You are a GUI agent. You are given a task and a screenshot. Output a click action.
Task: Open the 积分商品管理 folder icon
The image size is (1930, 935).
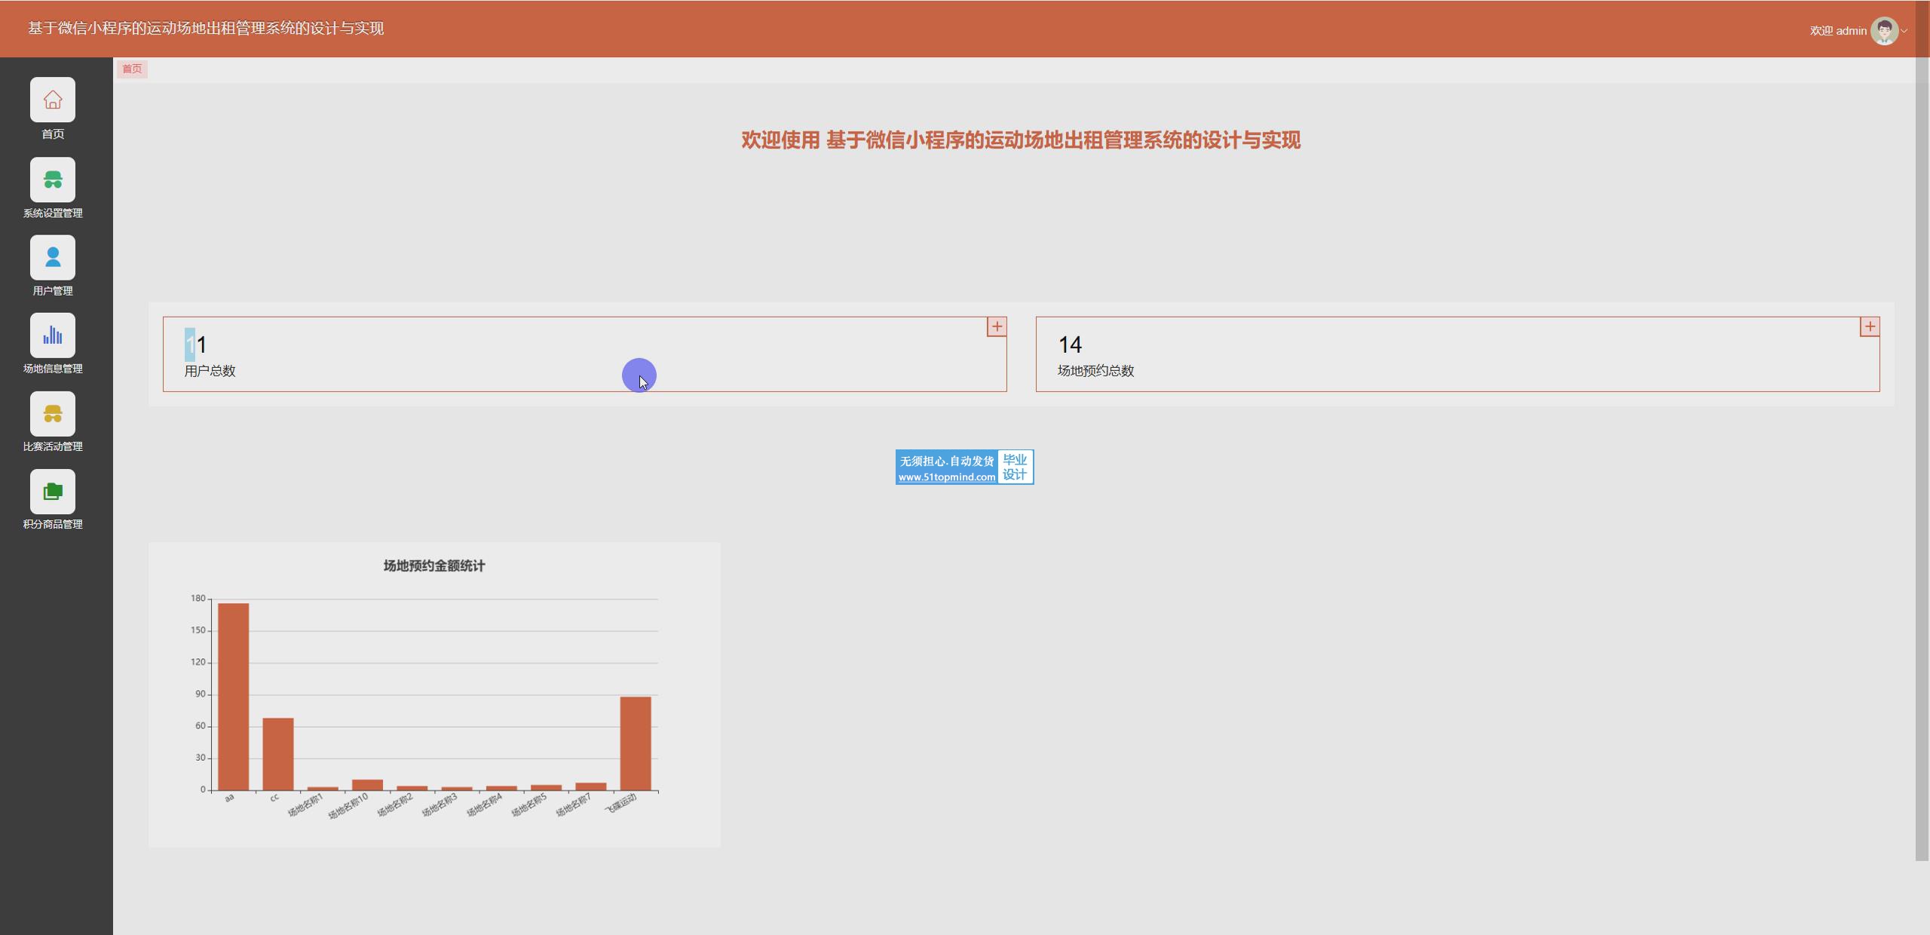coord(53,492)
